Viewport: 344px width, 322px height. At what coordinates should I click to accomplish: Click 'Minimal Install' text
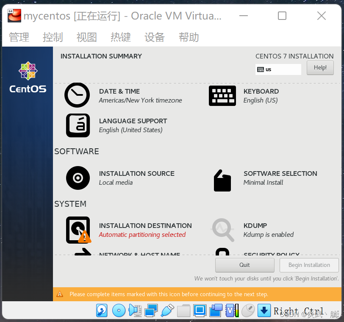263,183
